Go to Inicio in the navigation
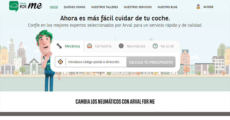The image size is (230, 120). pyautogui.click(x=54, y=7)
